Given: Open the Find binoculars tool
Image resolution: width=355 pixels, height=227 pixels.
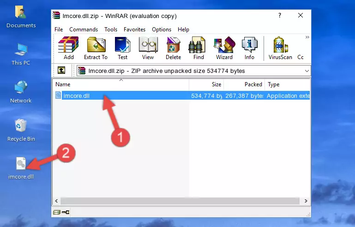Looking at the screenshot, I should (199, 48).
